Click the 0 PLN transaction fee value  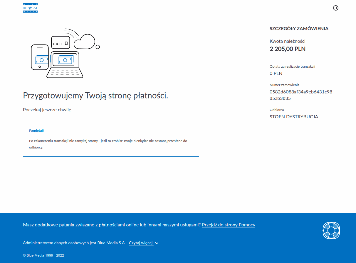tap(276, 73)
